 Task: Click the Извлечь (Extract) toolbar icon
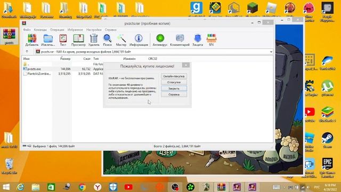[48, 40]
